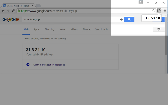This screenshot has height=105, width=168.
Task: Minimize the Chrome window
Action: click(148, 3)
